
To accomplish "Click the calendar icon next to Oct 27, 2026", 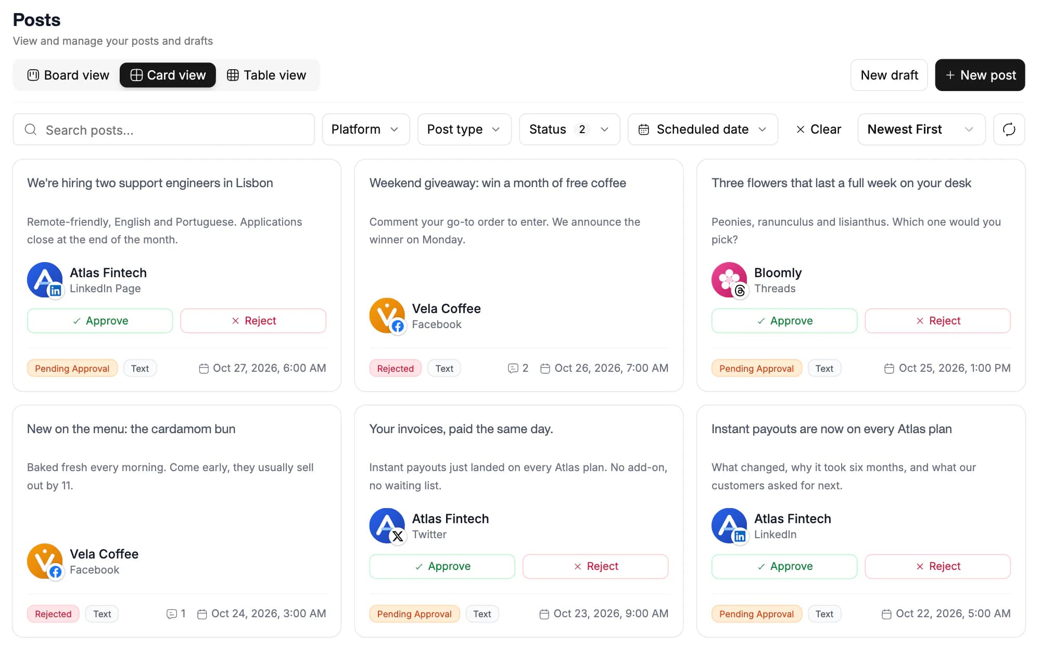I will (204, 368).
